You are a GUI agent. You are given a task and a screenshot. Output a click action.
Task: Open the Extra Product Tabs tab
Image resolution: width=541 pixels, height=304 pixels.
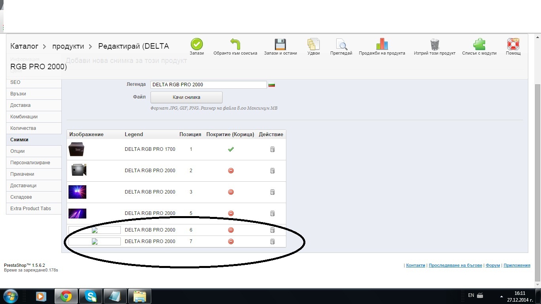[34, 209]
